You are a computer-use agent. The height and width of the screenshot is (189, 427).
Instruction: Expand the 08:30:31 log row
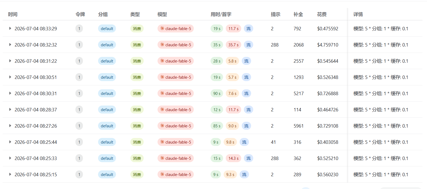tap(10, 93)
